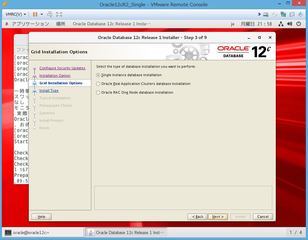
Task: Click the VMware Remote Console app icon
Action: (5, 4)
